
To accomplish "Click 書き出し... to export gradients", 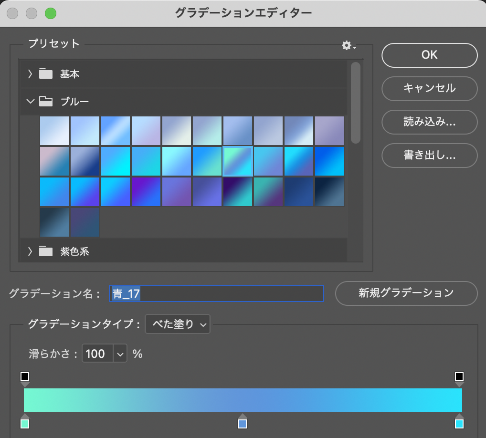I will coord(429,155).
